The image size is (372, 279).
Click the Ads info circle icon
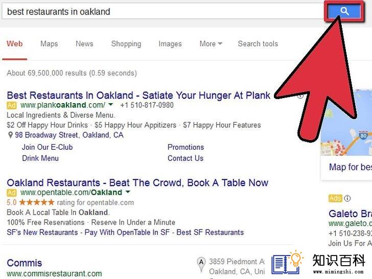tap(347, 198)
